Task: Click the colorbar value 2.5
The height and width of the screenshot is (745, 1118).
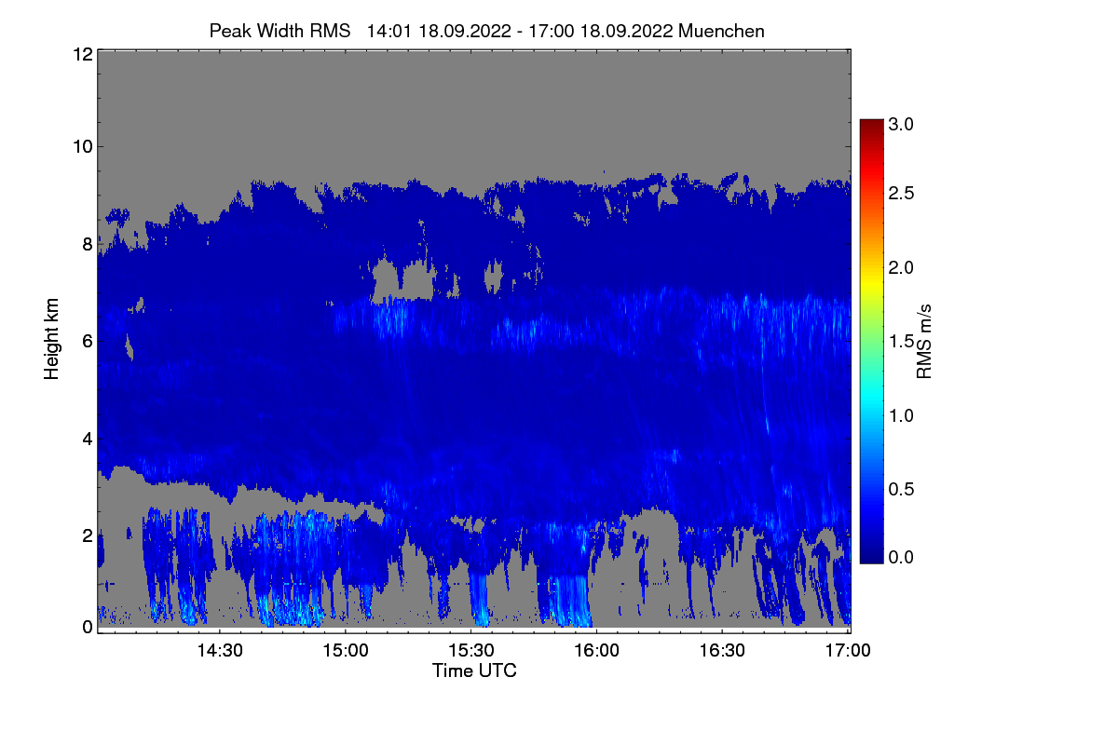Action: (901, 193)
